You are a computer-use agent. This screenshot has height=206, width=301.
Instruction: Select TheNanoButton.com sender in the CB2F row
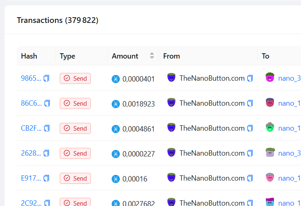coord(212,128)
